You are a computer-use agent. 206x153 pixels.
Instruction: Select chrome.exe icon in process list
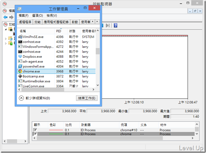20,71
